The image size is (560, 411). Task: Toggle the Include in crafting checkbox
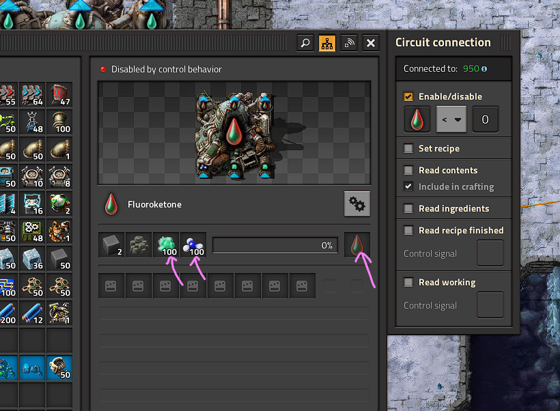(x=408, y=186)
